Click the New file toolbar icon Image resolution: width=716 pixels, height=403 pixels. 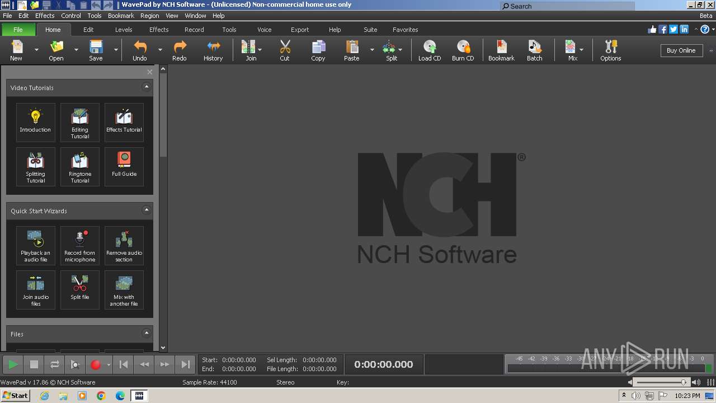pos(16,50)
